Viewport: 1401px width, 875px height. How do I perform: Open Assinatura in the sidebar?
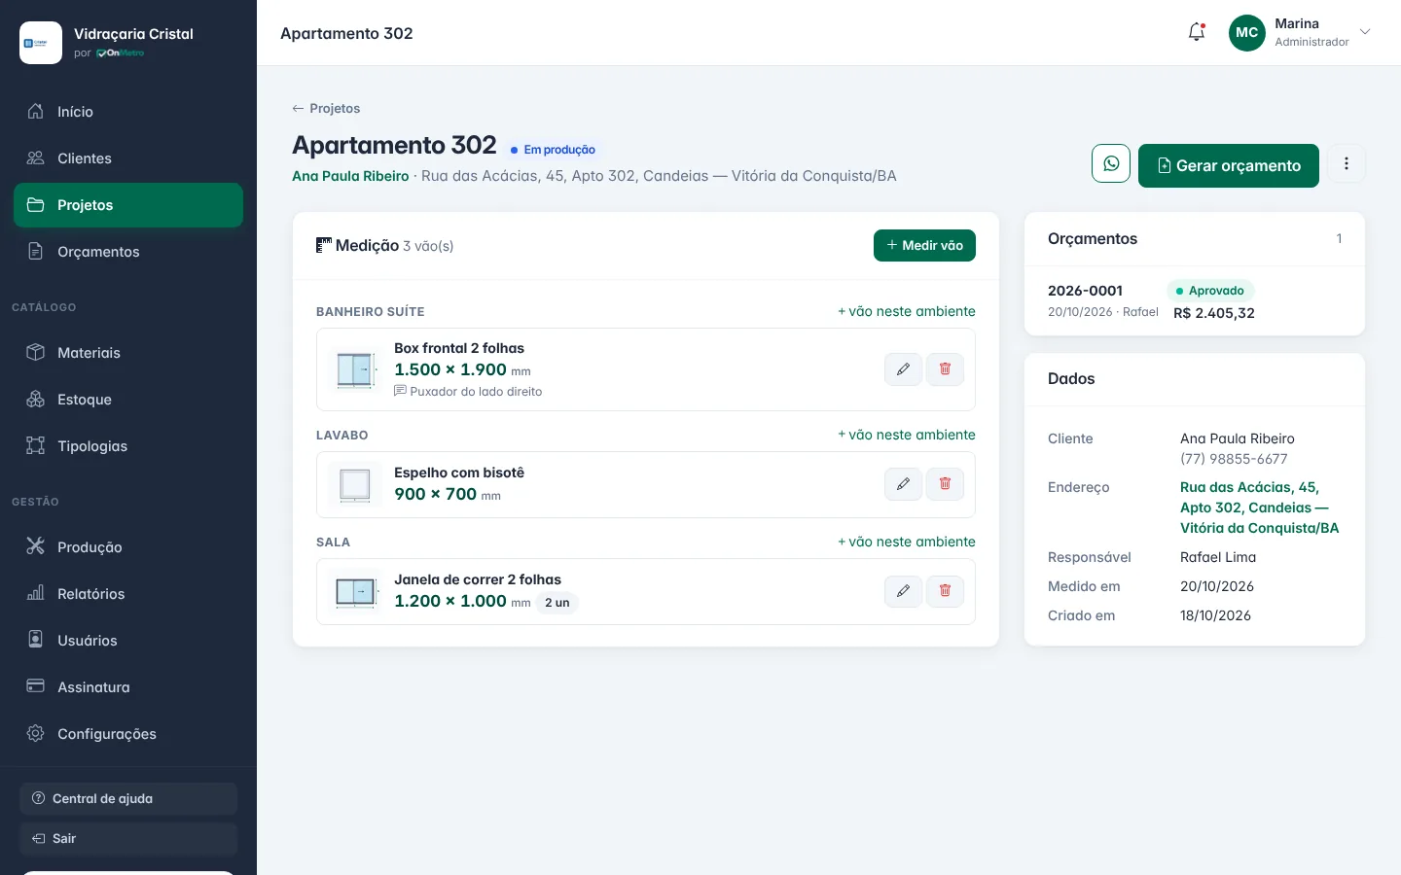(128, 687)
